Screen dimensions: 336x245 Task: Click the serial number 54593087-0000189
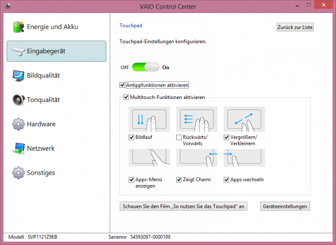click(151, 237)
